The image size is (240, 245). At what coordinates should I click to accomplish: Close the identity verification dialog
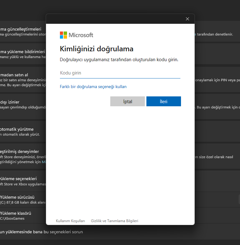click(187, 19)
